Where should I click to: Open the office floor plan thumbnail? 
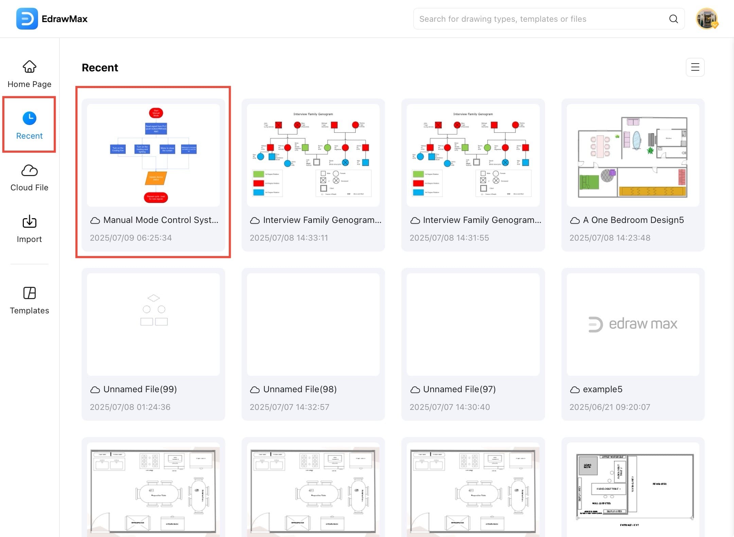[x=633, y=489]
